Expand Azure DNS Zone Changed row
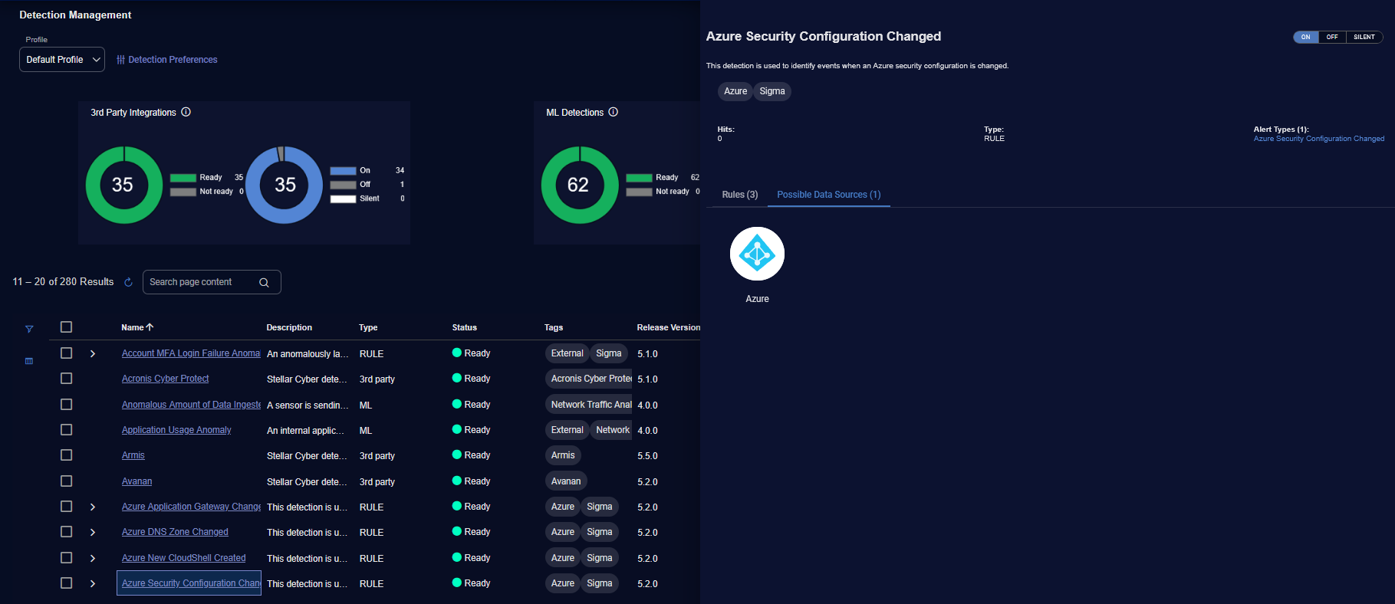This screenshot has height=604, width=1395. [93, 532]
